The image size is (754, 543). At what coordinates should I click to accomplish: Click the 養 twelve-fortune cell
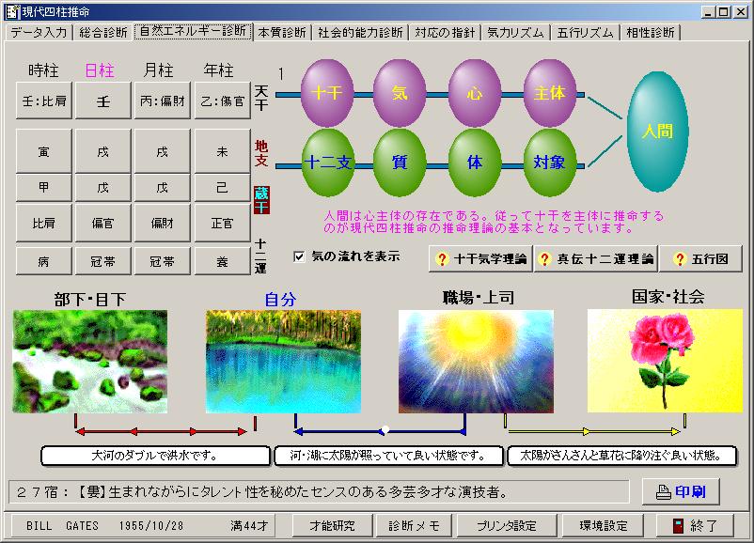coord(222,261)
